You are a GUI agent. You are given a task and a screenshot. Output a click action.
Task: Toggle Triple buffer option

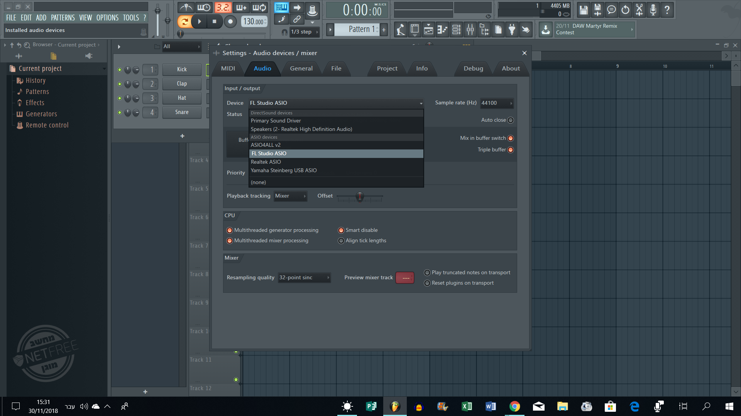click(511, 150)
